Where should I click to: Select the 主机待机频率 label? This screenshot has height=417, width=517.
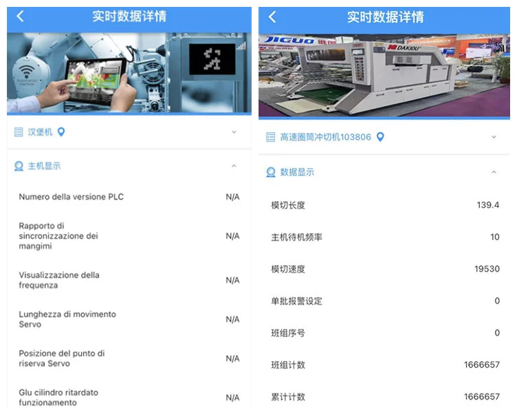coord(296,237)
